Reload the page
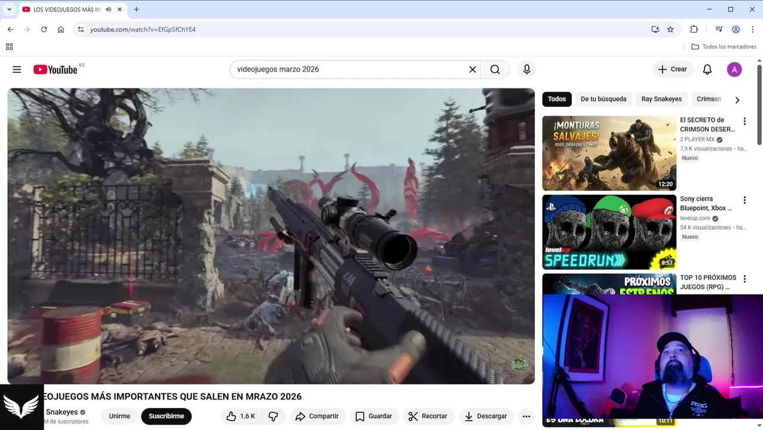This screenshot has height=430, width=763. click(44, 29)
